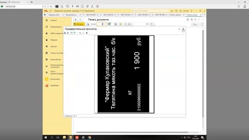This screenshot has width=249, height=140.
Task: Open the 1C favorites star icon
Action: click(181, 11)
